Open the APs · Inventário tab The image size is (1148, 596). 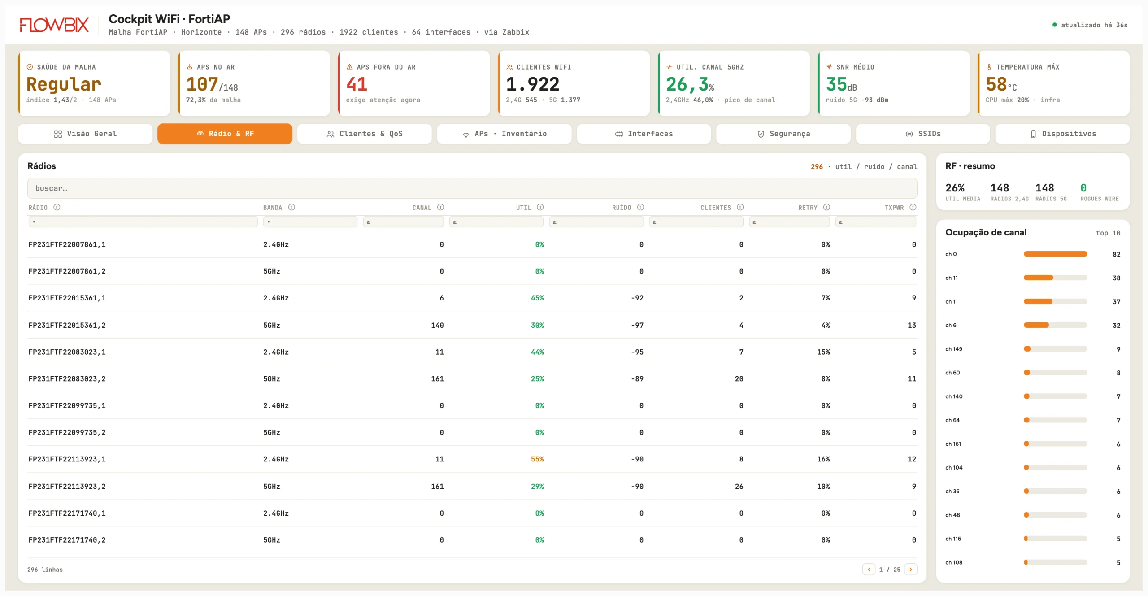pyautogui.click(x=504, y=134)
